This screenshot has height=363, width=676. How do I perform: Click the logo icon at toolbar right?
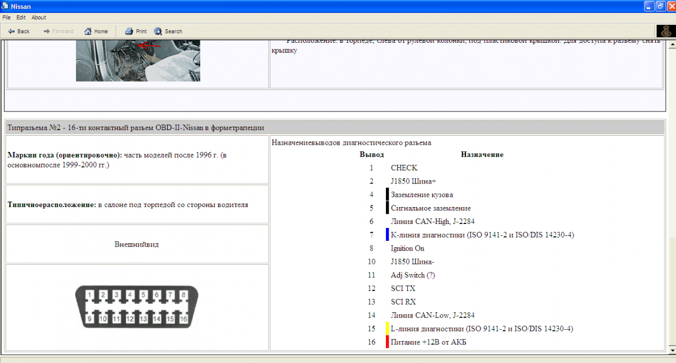666,32
